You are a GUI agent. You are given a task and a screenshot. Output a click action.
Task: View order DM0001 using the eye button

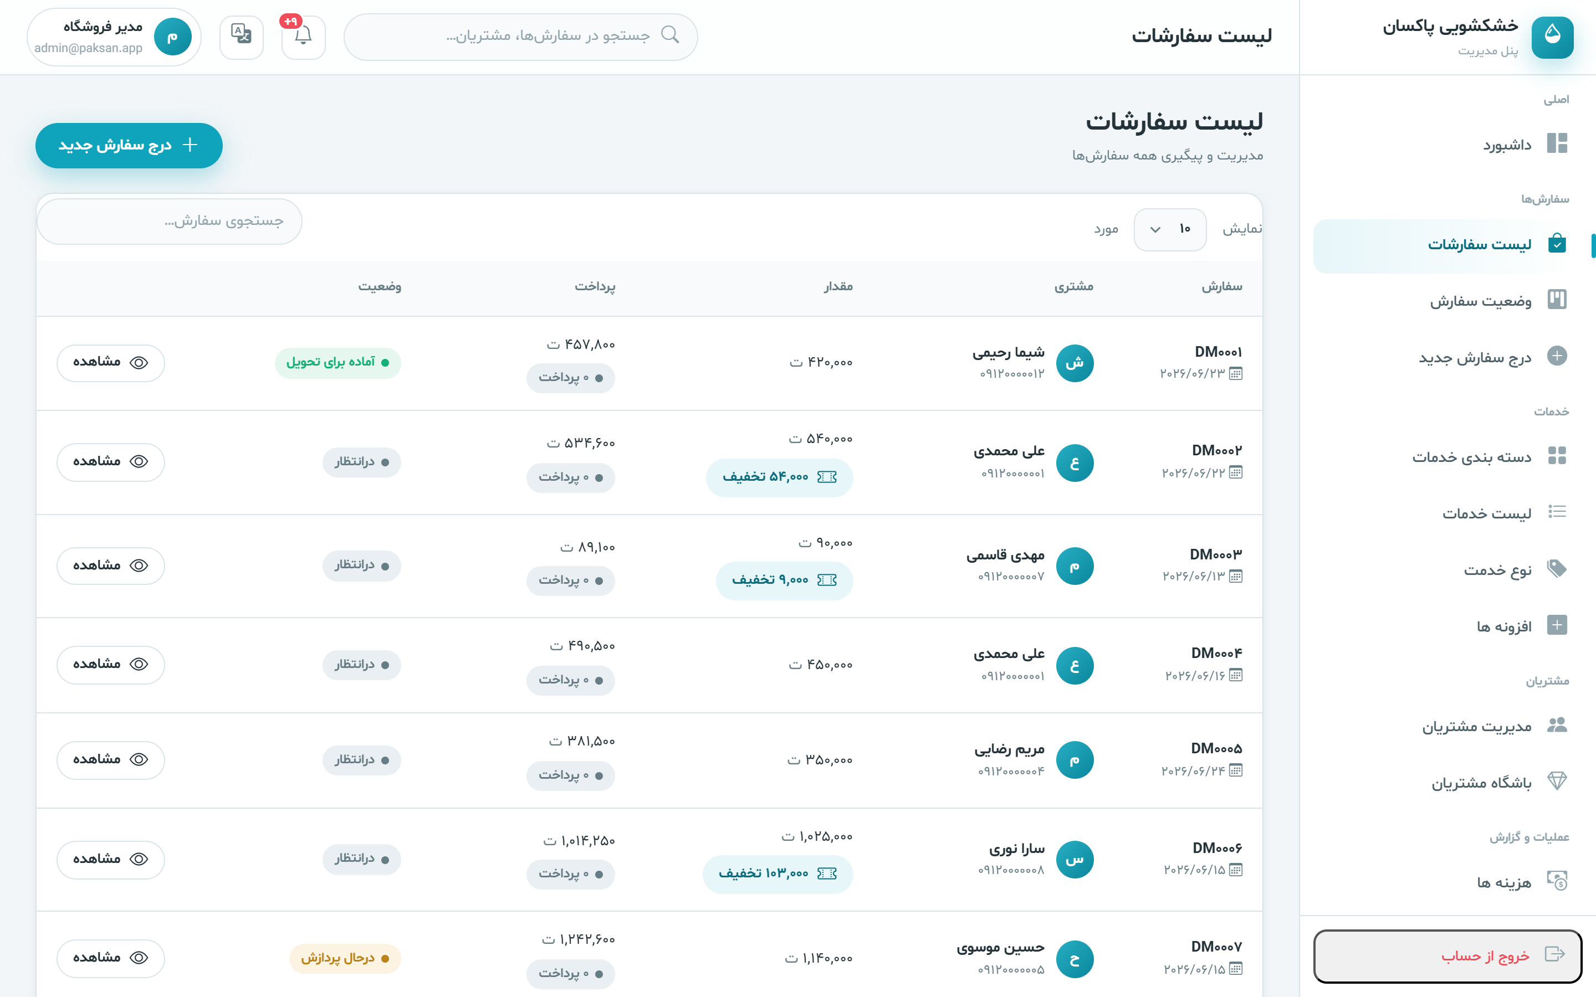click(x=111, y=363)
